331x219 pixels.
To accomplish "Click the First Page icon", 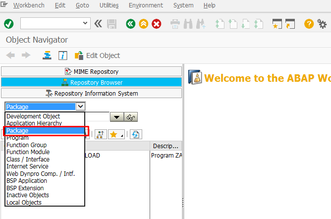I will point(220,24).
